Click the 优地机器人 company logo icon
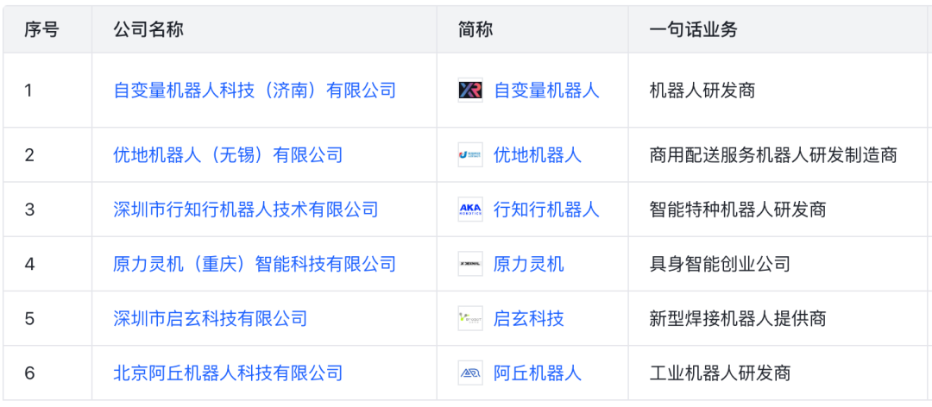Viewport: 932px width, 407px height. (x=470, y=155)
